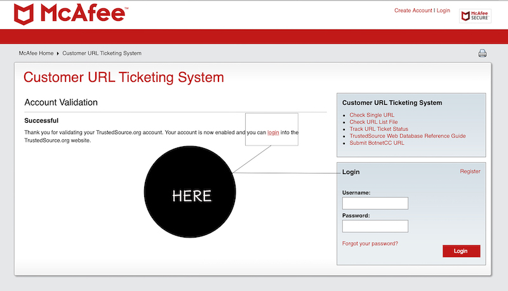Image resolution: width=508 pixels, height=291 pixels.
Task: Open the Create Account link in the header
Action: coord(413,10)
